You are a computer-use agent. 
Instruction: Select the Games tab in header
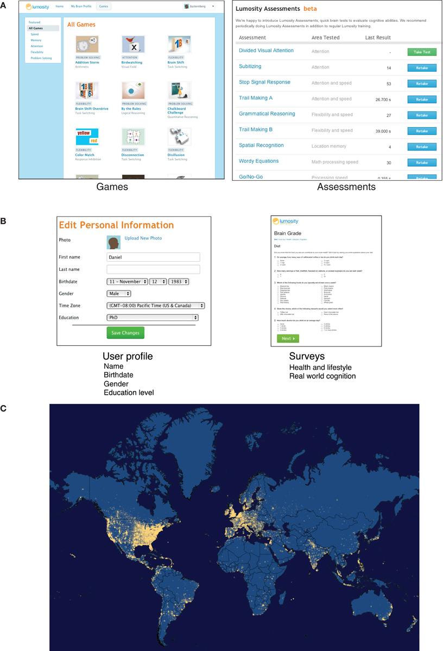point(103,6)
